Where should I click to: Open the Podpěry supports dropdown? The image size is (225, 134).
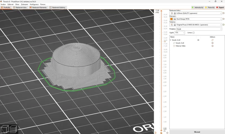point(199,29)
